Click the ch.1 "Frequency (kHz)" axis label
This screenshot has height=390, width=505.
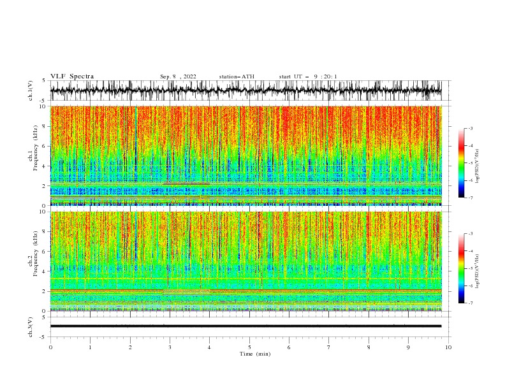click(36, 148)
